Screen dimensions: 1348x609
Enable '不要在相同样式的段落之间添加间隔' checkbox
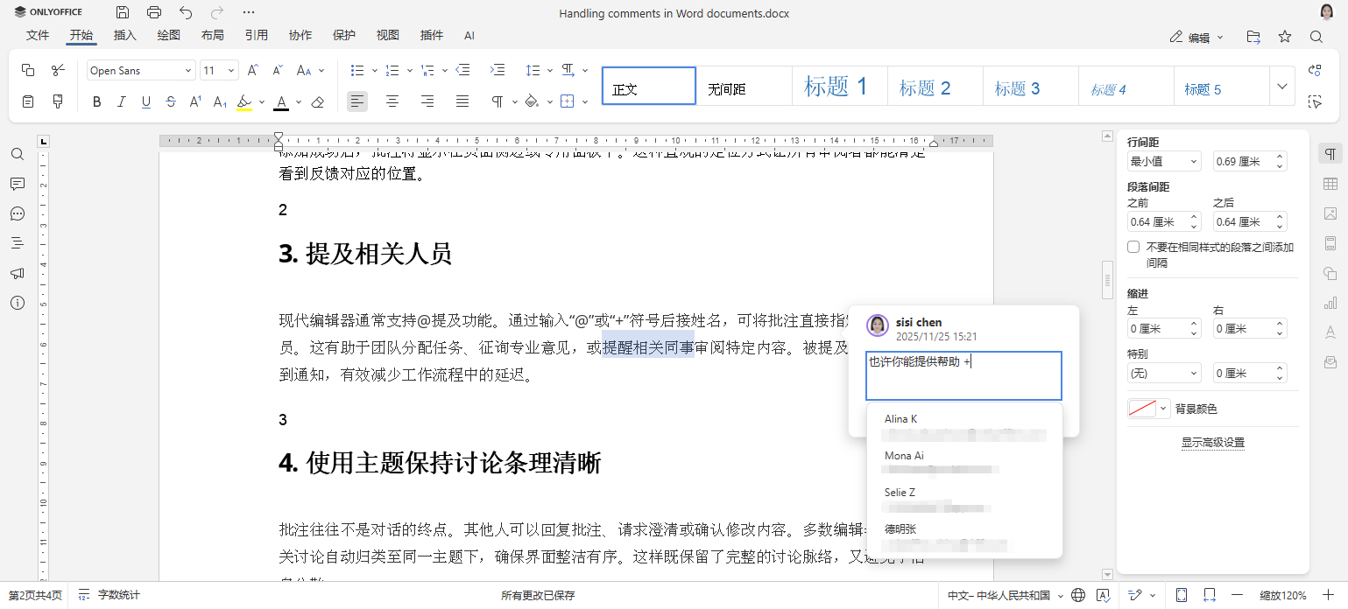1133,247
